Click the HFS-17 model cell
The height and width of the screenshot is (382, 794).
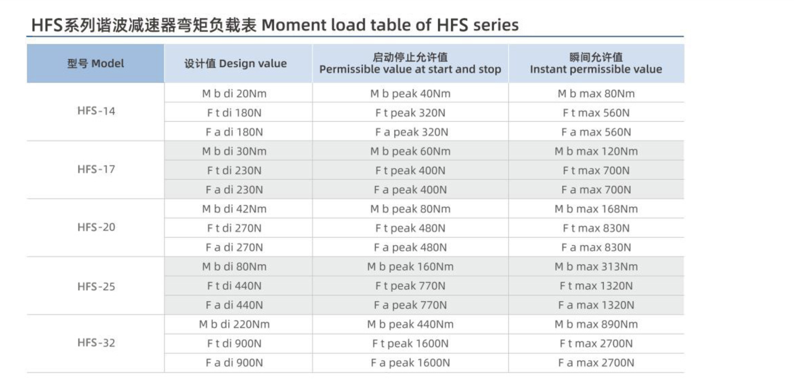[96, 170]
